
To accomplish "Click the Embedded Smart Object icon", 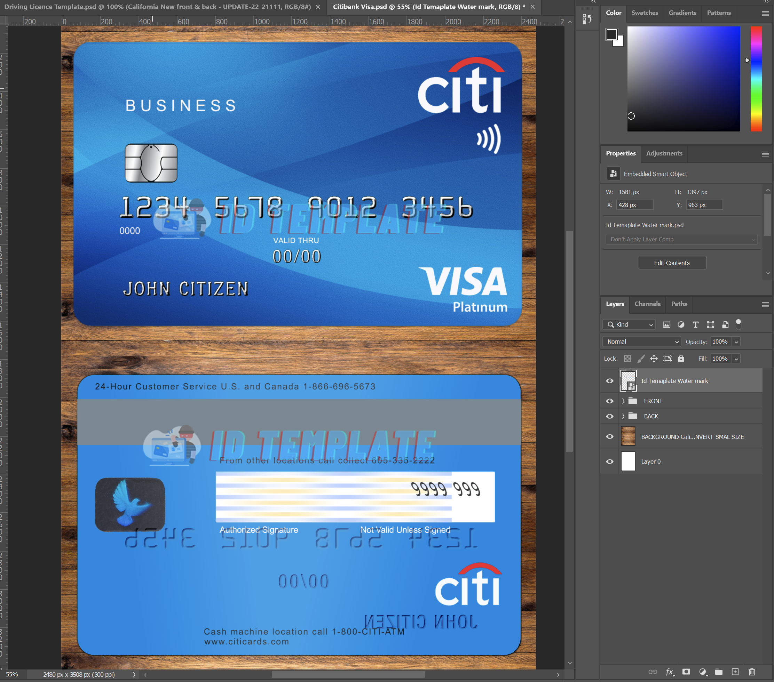I will point(613,173).
